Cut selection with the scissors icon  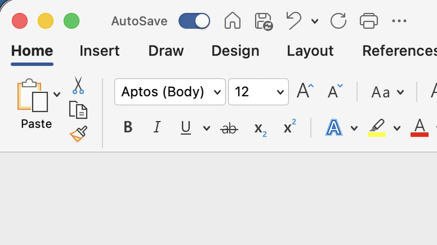[78, 85]
